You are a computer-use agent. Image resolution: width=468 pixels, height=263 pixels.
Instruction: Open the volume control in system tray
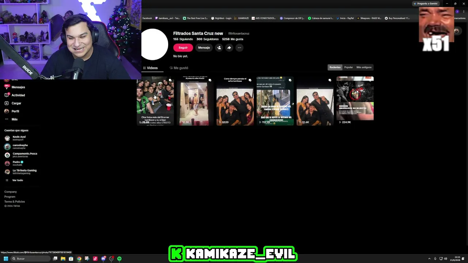tap(445, 259)
